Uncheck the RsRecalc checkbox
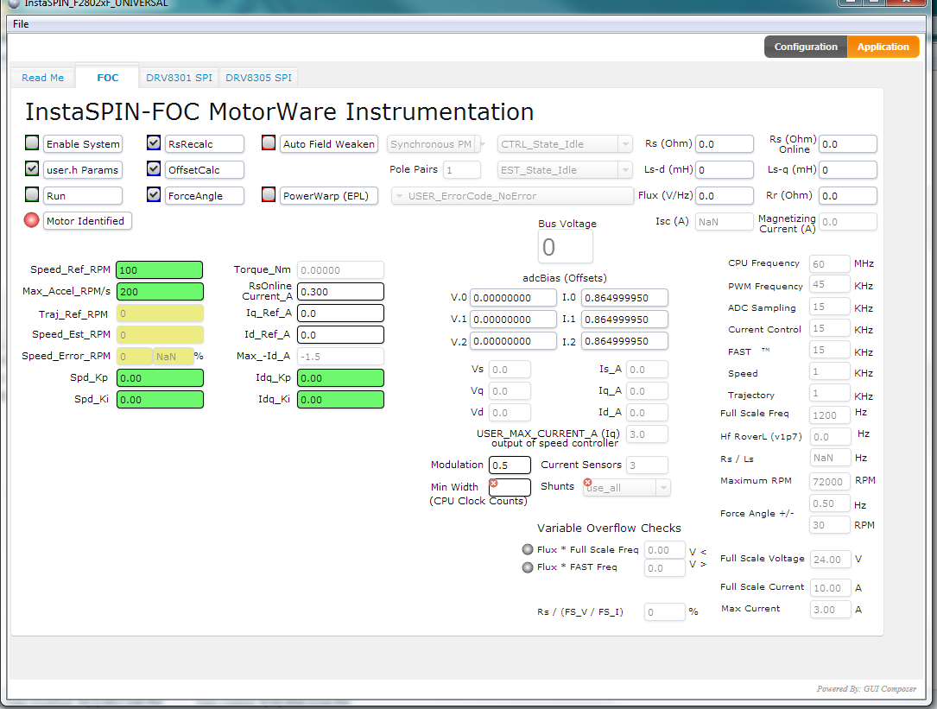 tap(154, 142)
